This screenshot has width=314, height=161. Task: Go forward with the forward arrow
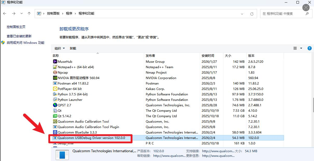tap(14, 13)
